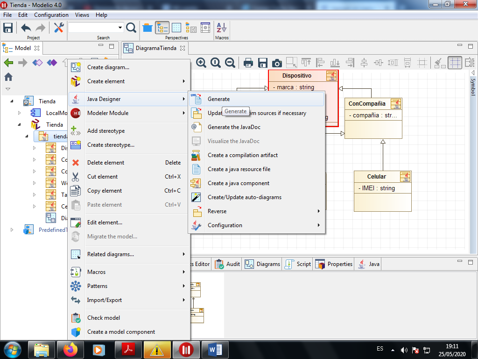Click the IMEI : string attribute

(377, 188)
